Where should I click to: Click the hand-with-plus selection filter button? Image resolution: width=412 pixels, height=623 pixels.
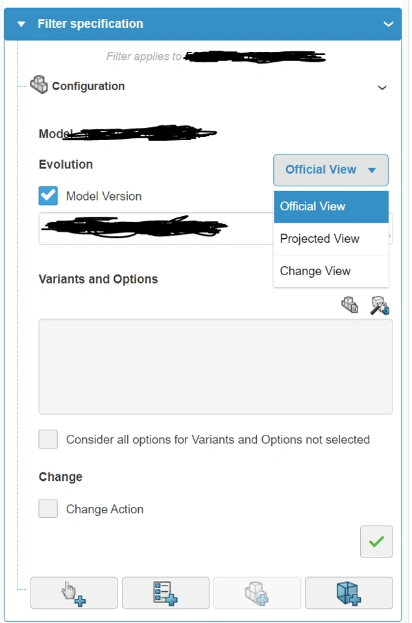[x=74, y=592]
